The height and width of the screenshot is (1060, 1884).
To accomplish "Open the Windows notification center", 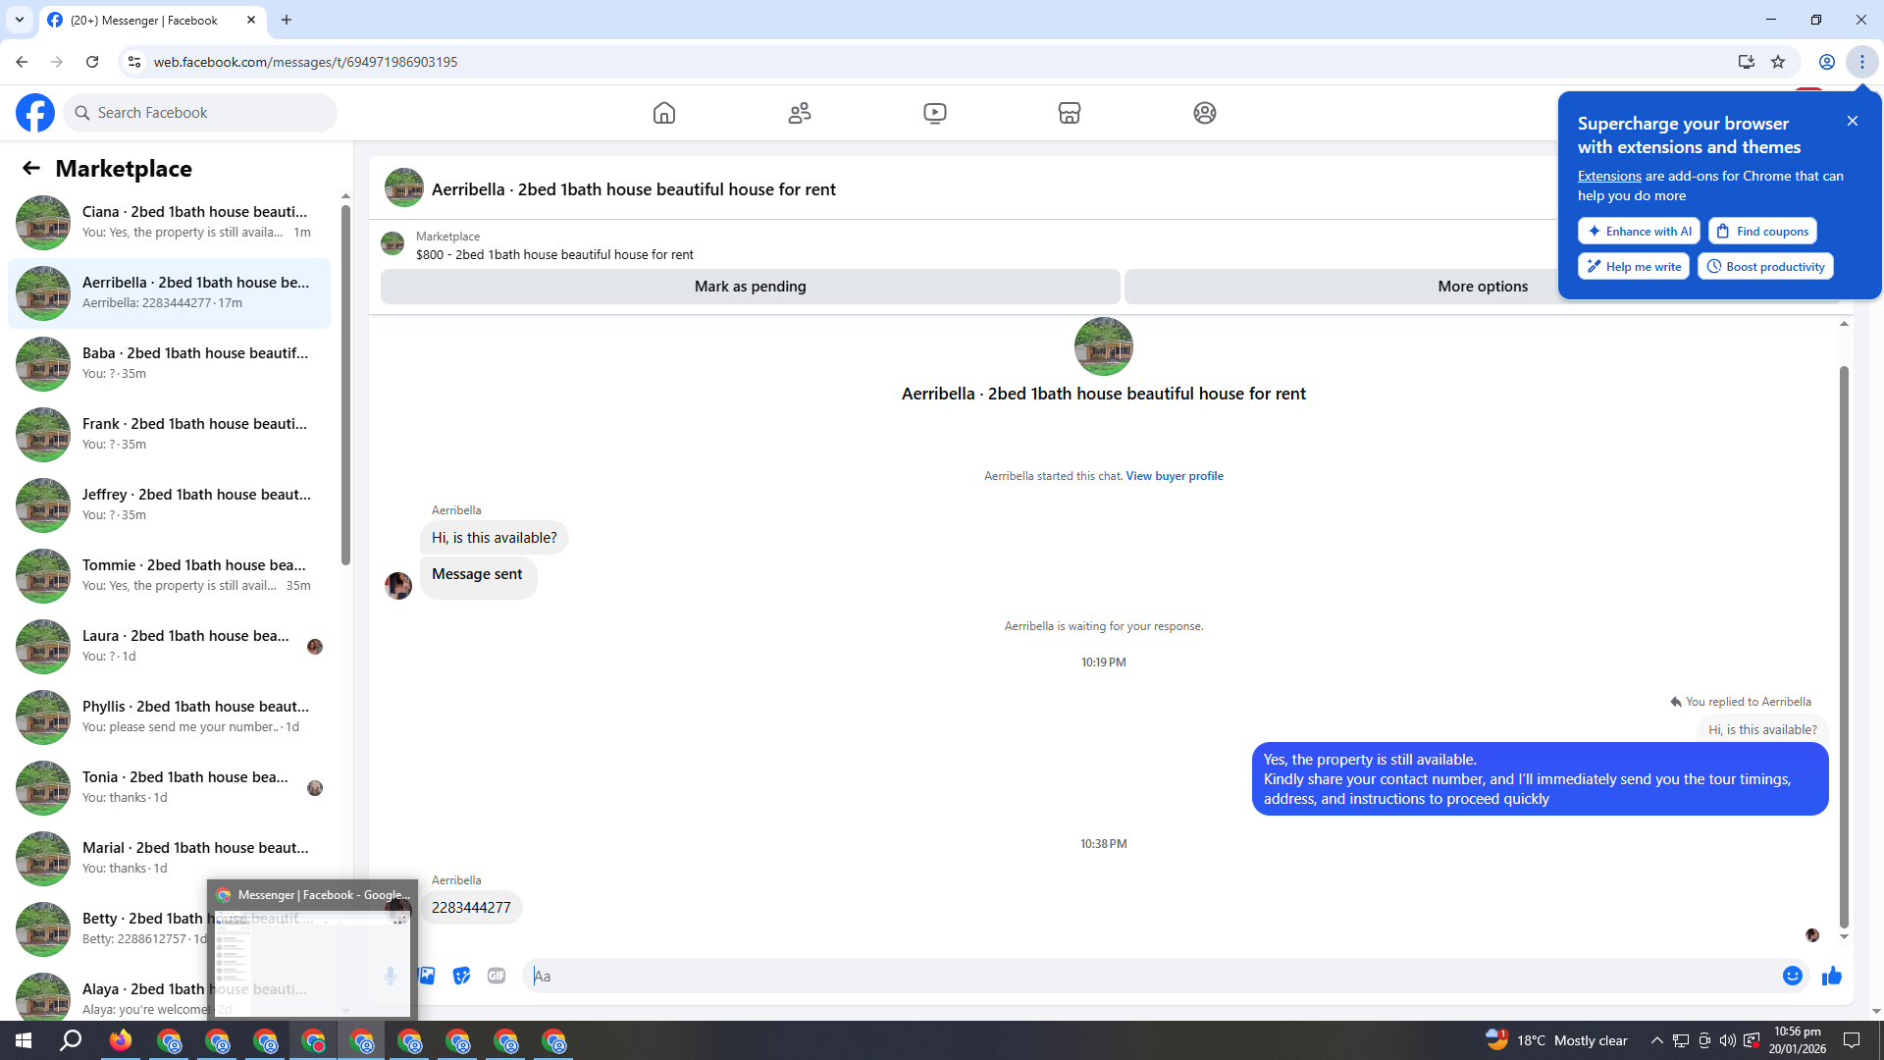I will (x=1852, y=1040).
